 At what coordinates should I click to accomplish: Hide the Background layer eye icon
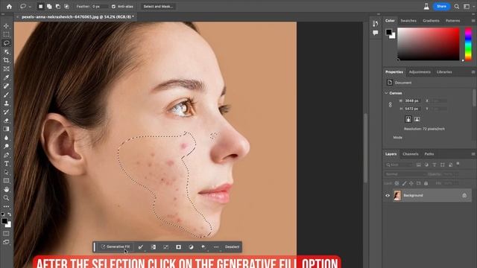click(x=388, y=195)
